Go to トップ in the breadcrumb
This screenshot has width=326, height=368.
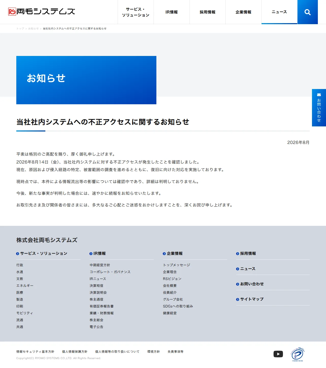coord(20,28)
